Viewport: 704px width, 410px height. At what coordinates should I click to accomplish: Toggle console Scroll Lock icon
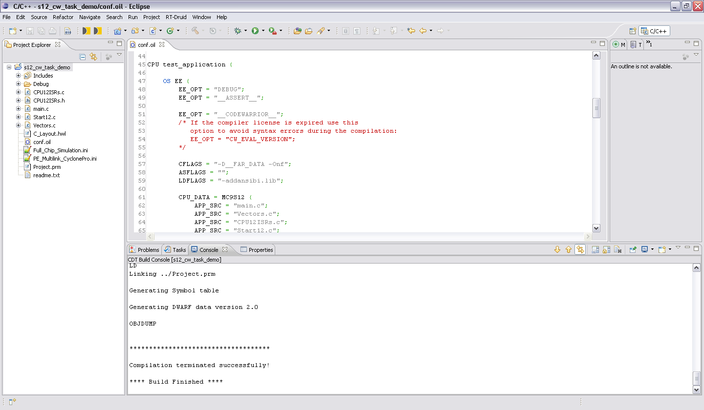coord(607,249)
